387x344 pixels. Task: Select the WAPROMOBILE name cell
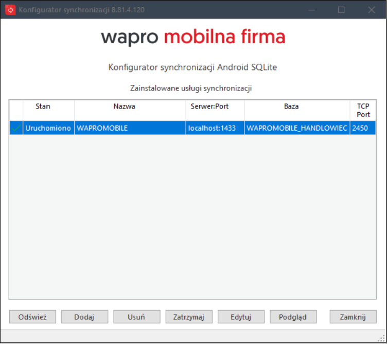click(x=130, y=128)
